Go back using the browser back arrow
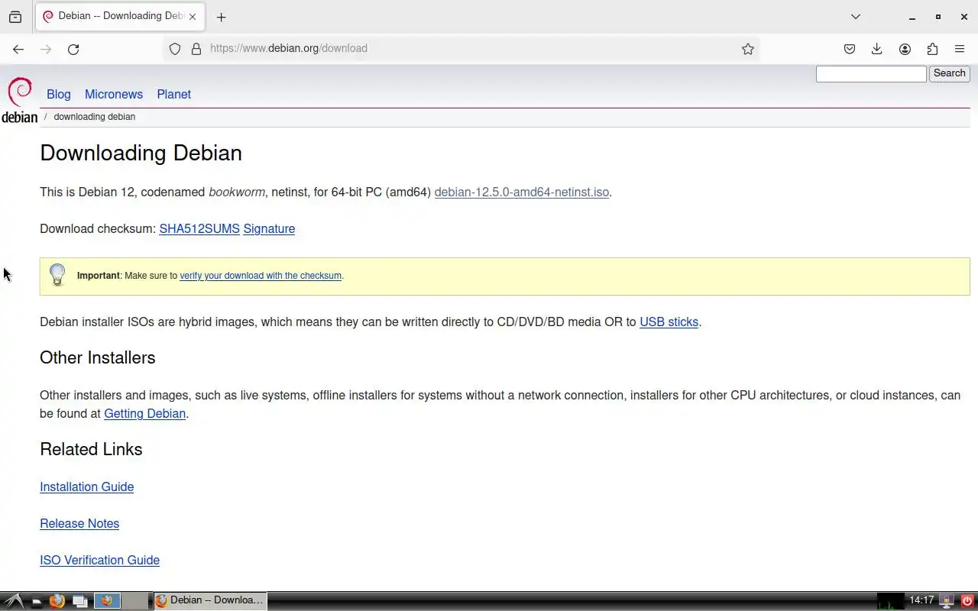 (18, 49)
